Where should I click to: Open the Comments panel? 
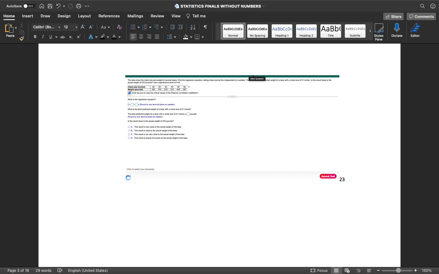(421, 16)
